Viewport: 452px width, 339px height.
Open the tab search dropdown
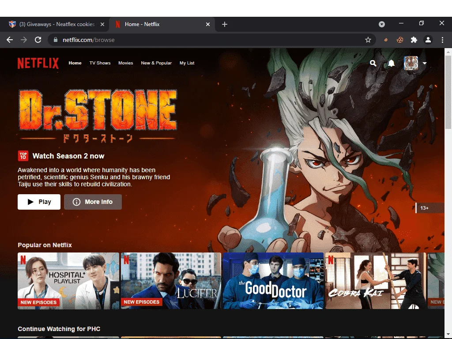point(382,24)
